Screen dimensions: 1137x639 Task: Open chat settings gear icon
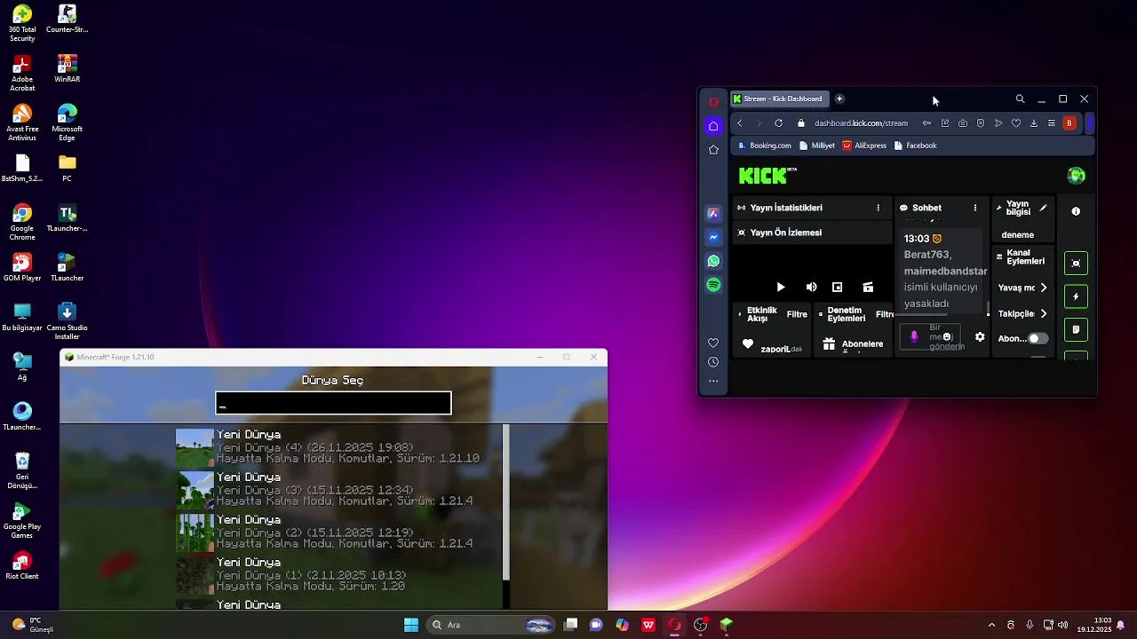[x=980, y=337]
